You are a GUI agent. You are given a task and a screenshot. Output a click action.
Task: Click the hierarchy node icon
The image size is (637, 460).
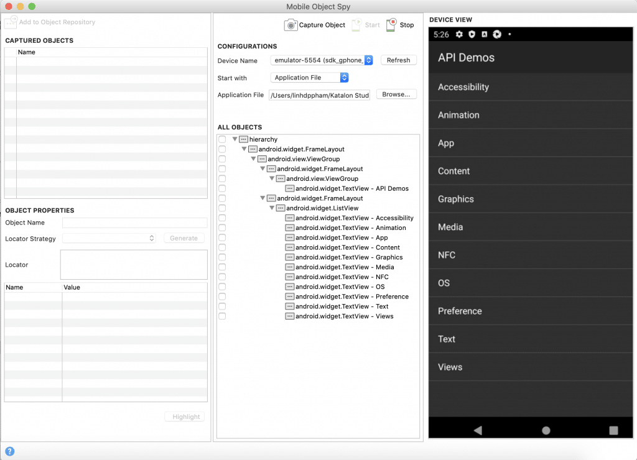[243, 139]
